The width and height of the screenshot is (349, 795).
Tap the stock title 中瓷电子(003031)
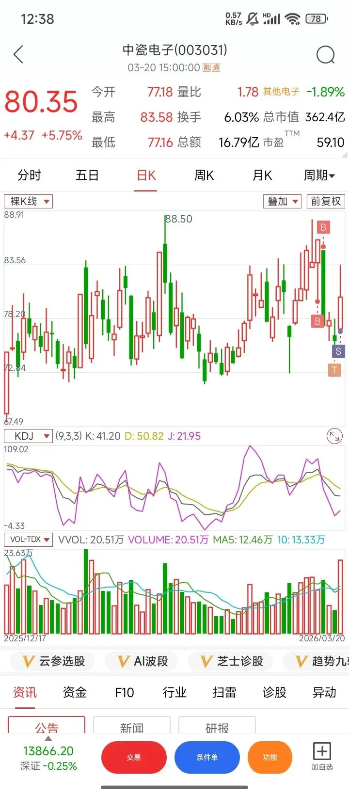point(174,50)
